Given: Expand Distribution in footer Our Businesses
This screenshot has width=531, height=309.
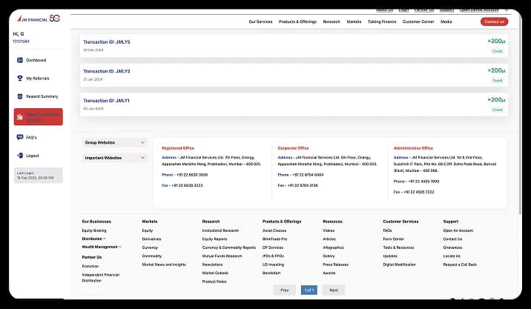Looking at the screenshot, I should [93, 239].
